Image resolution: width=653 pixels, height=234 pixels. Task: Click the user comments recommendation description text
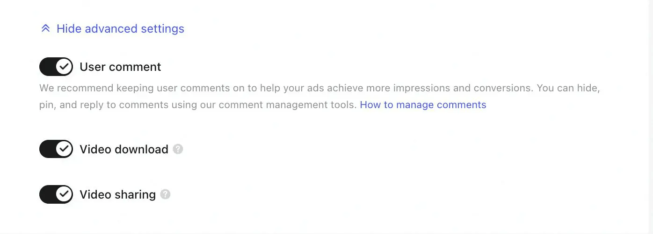coord(319,96)
